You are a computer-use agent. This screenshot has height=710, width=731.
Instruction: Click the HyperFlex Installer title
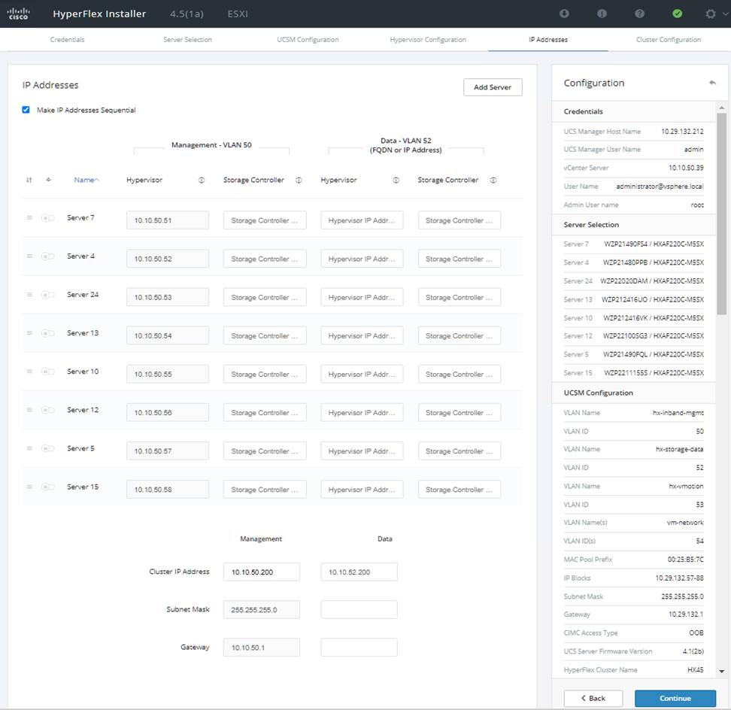99,14
